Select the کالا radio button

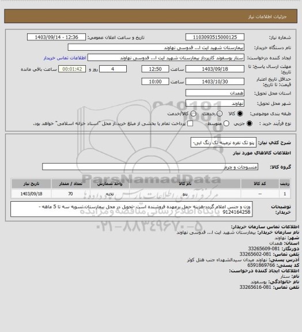pos(240,114)
